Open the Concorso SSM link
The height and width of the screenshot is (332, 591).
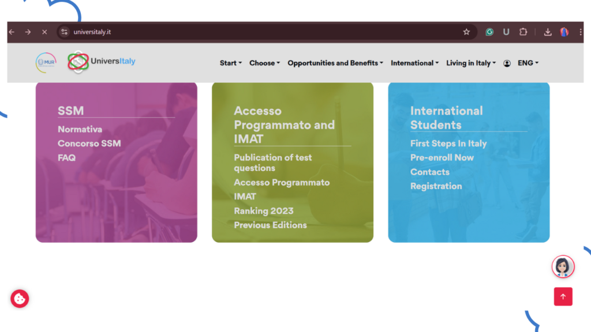89,144
